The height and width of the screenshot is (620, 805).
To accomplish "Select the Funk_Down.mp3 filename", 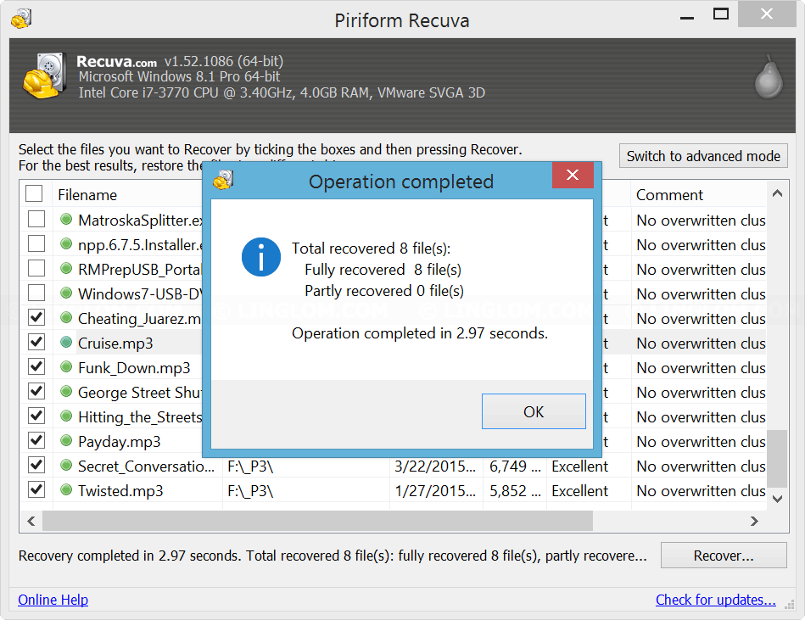I will 134,368.
